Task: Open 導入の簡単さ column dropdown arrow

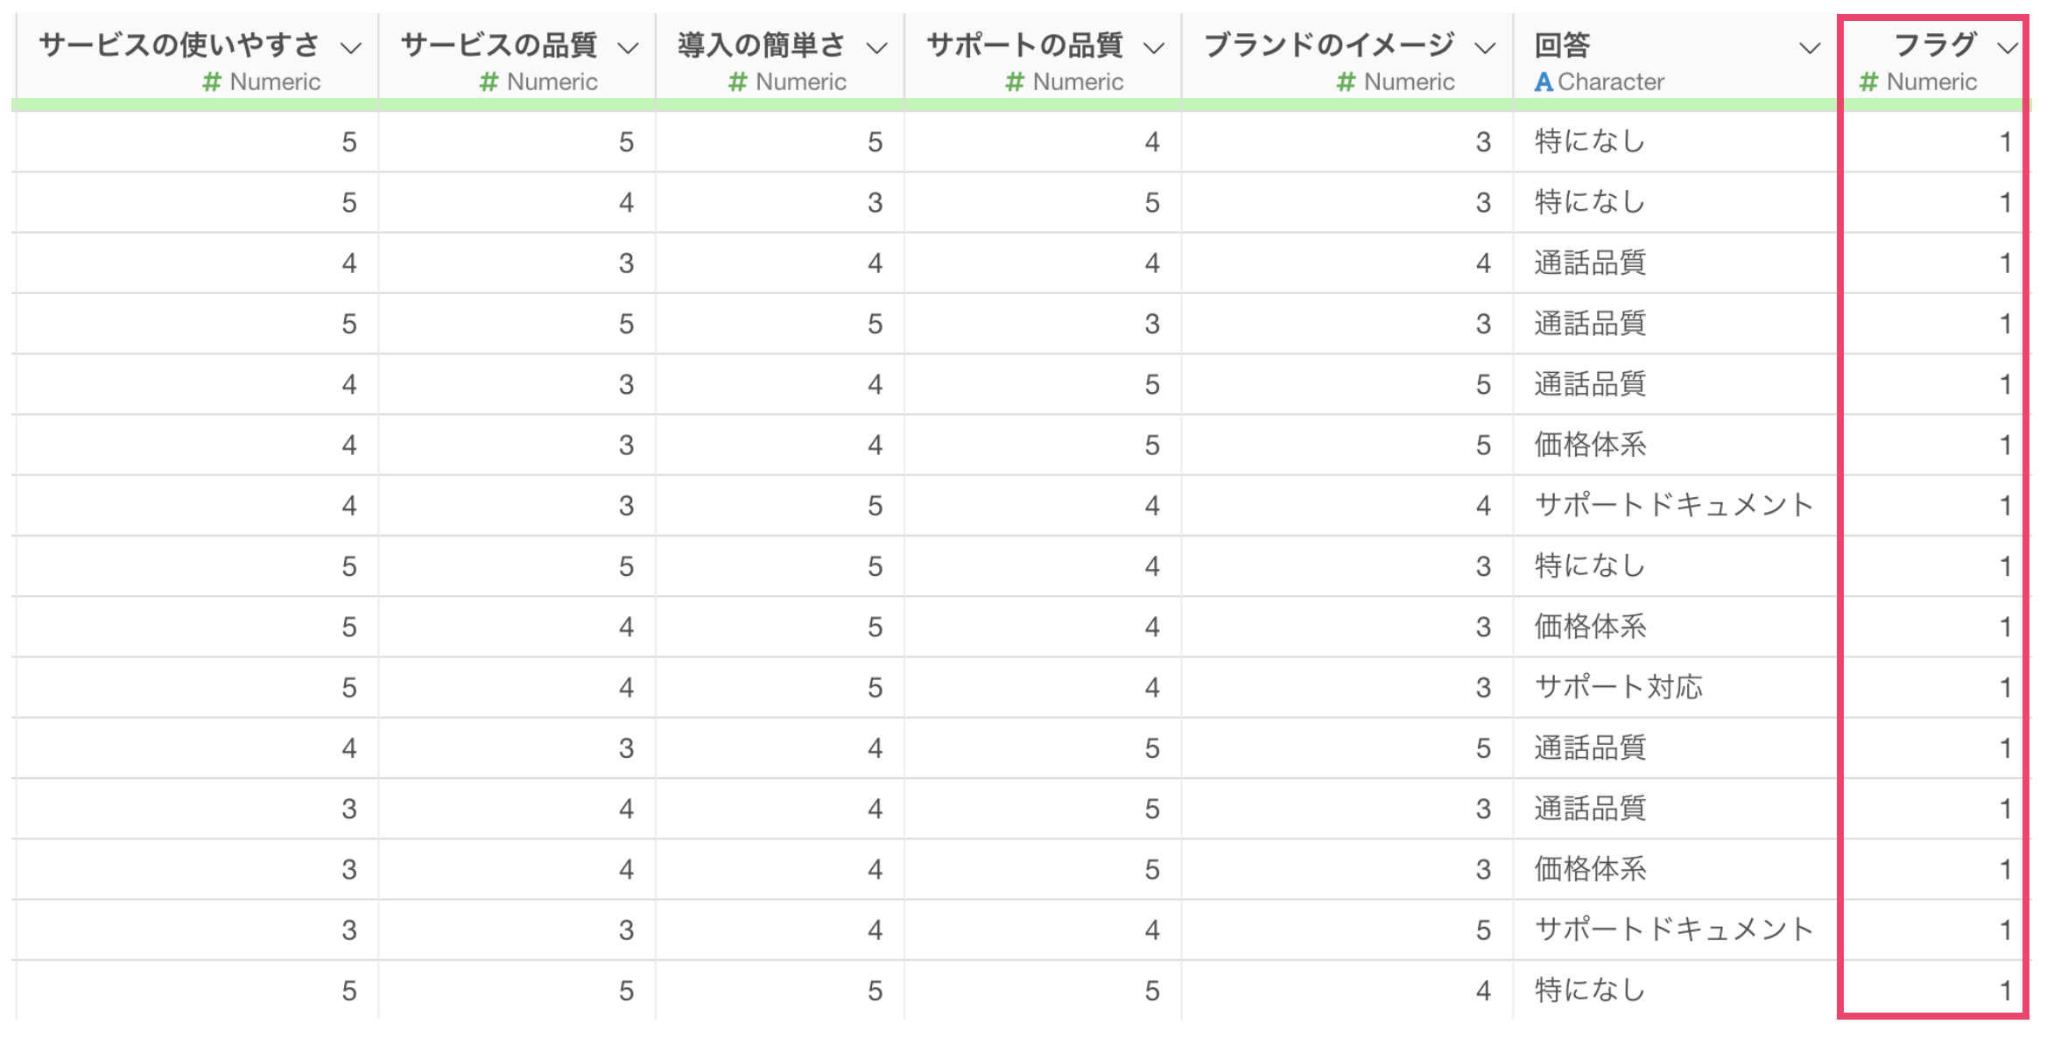Action: (876, 48)
